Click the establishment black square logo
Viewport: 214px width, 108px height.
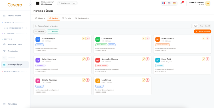pos(38,3)
